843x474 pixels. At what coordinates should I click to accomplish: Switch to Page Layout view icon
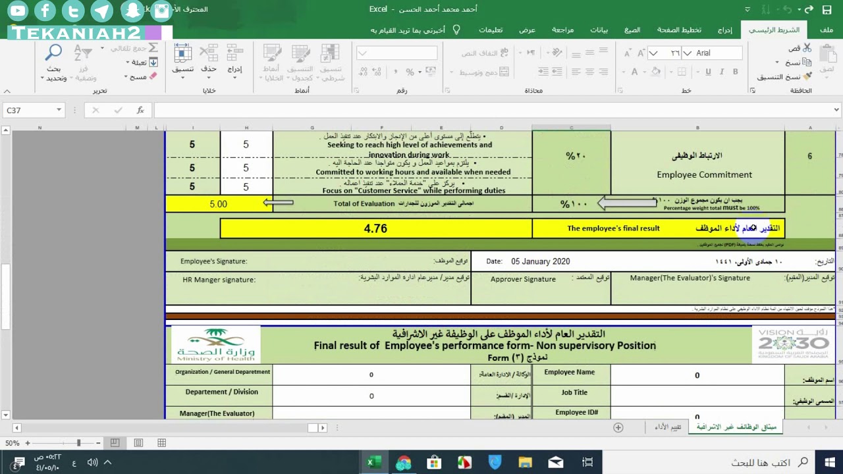tap(138, 443)
